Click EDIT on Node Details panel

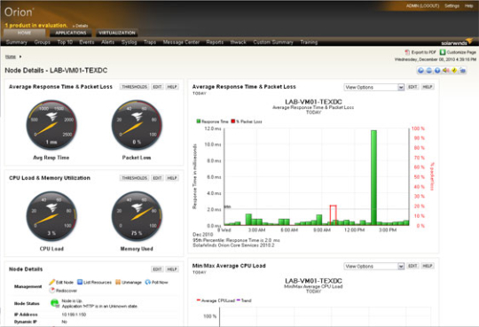point(157,269)
